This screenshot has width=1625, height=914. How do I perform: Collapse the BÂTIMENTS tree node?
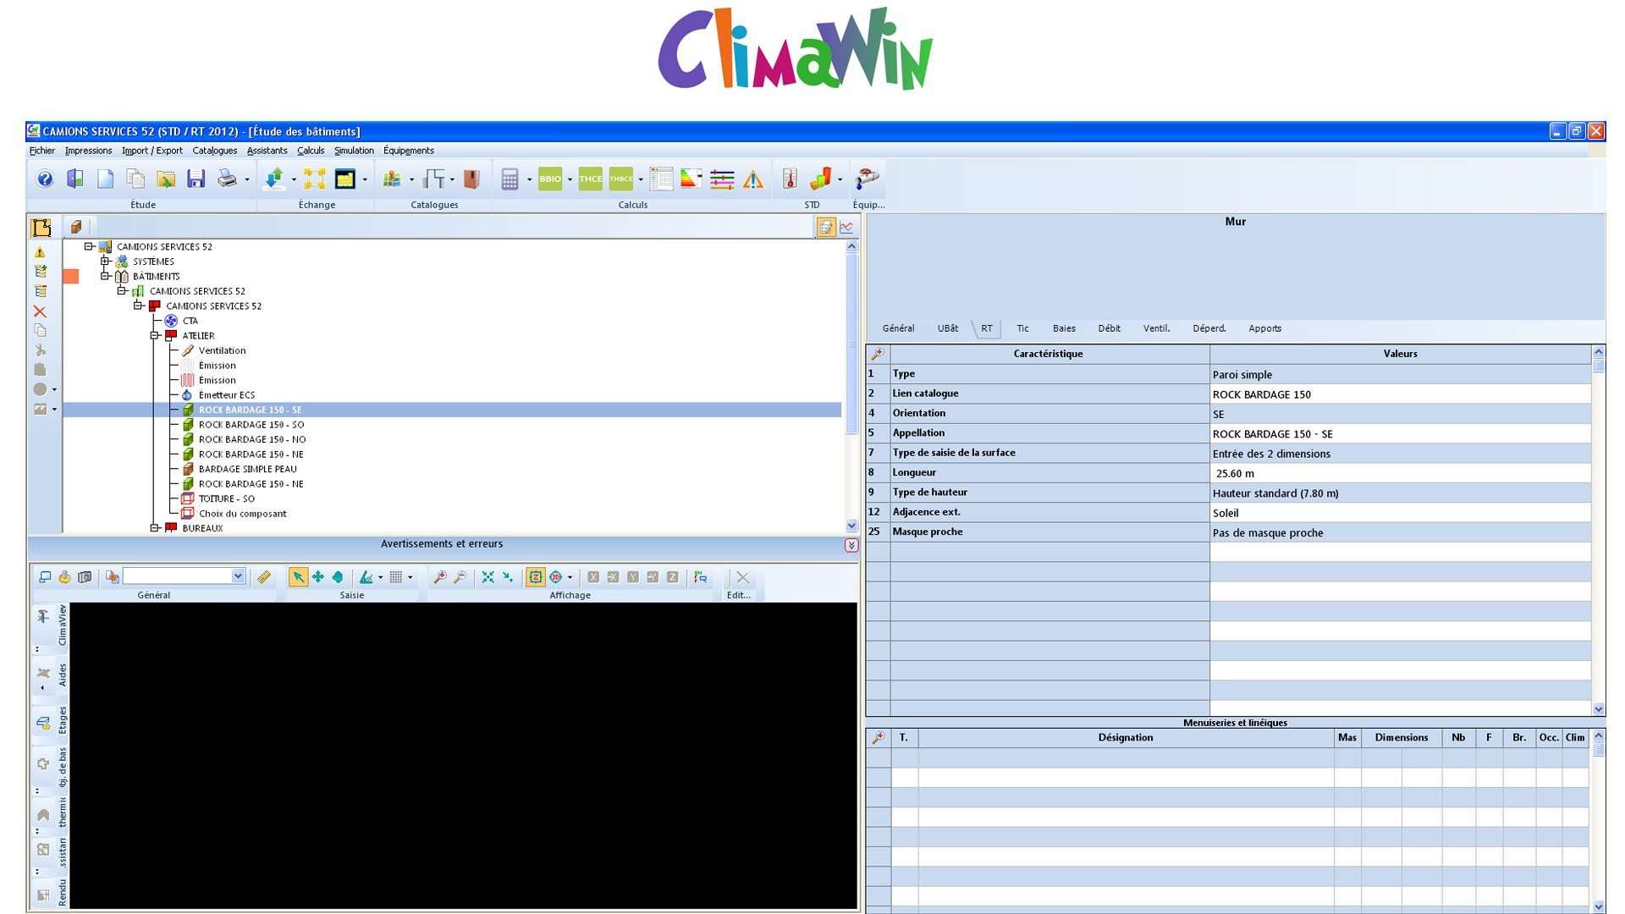pos(105,276)
